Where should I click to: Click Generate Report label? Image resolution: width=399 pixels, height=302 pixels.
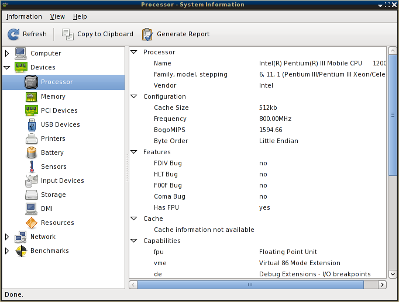pos(183,34)
